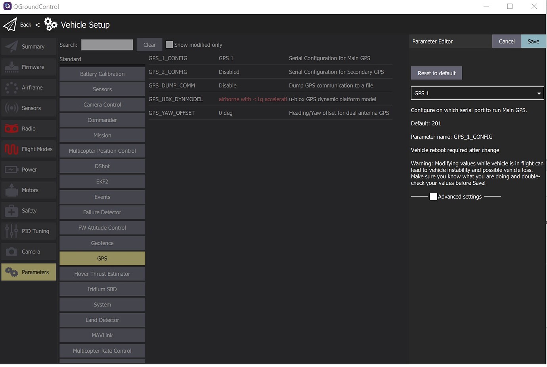The image size is (547, 367).
Task: Click the parameter search field
Action: click(x=107, y=44)
